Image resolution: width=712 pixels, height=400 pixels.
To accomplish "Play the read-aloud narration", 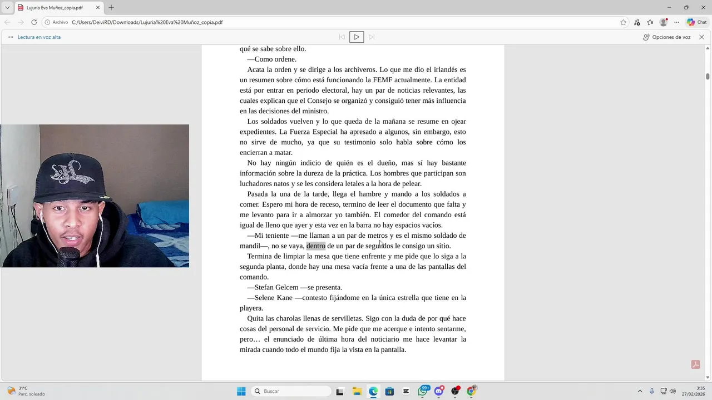I will pos(357,37).
